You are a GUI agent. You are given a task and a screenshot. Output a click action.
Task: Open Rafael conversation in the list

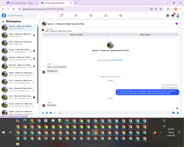click(x=18, y=74)
